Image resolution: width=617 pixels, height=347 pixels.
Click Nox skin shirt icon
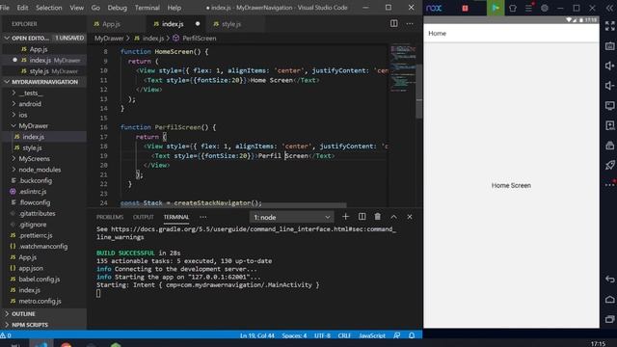click(x=513, y=8)
